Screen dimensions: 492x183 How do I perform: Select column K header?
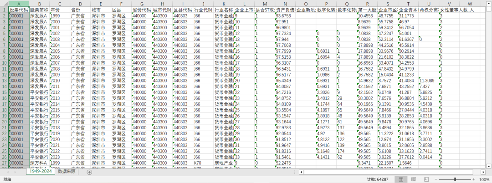pos(223,4)
